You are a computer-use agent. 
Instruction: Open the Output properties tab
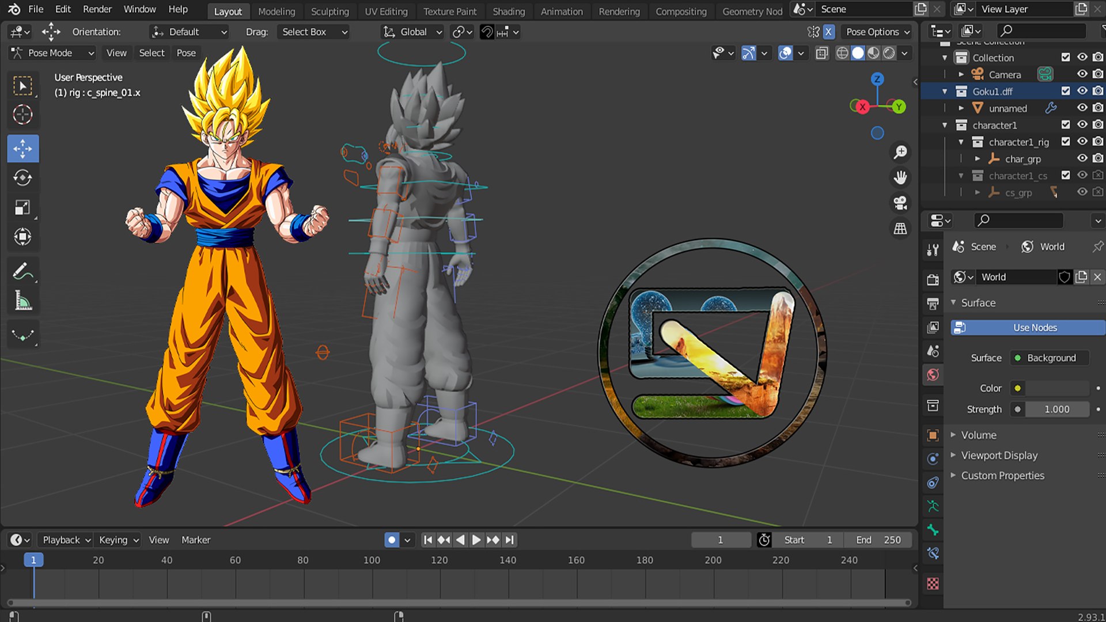point(933,303)
